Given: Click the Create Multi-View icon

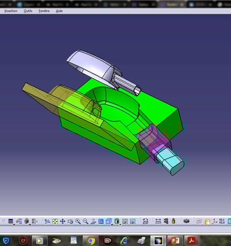Looking at the screenshot, I should tap(101, 221).
